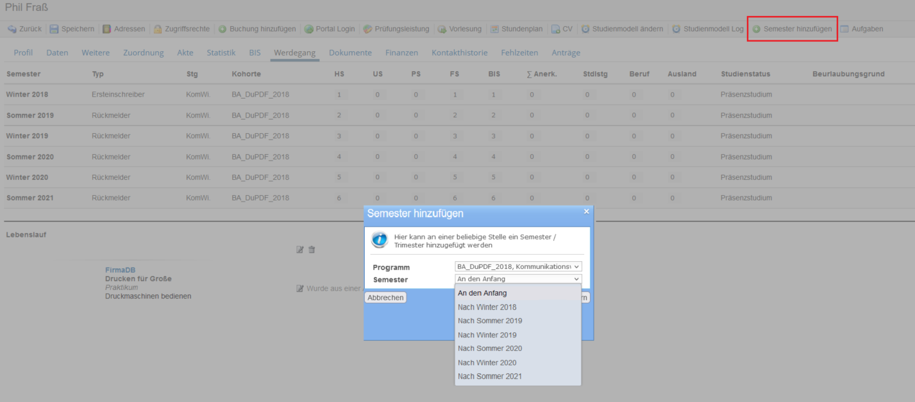Image resolution: width=915 pixels, height=402 pixels.
Task: Switch to the Anträge tab
Action: tap(566, 52)
